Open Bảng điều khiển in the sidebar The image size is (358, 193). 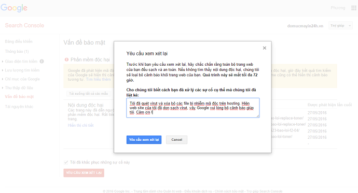coord(19,41)
